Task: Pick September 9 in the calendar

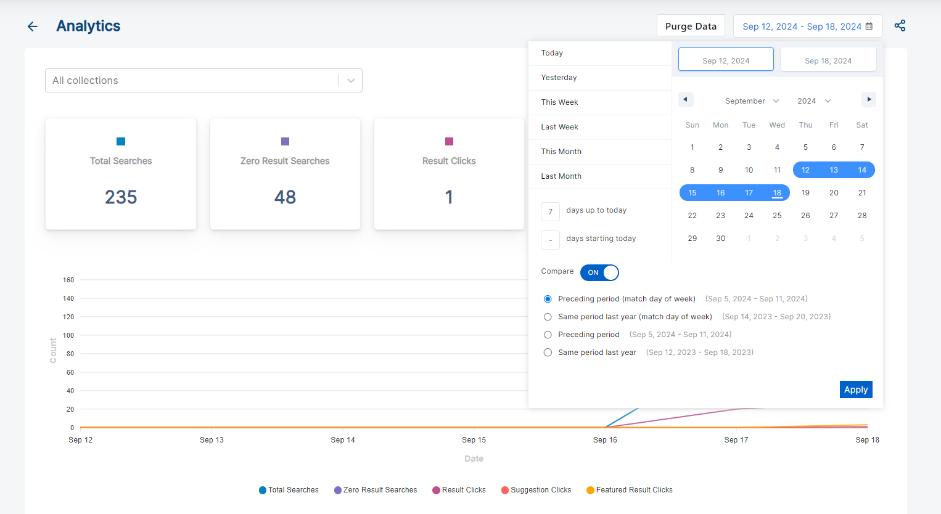Action: (720, 170)
